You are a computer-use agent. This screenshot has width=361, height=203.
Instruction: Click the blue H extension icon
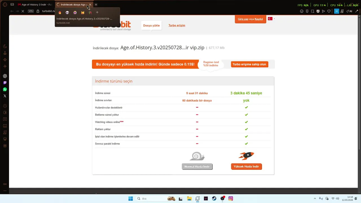point(336,11)
